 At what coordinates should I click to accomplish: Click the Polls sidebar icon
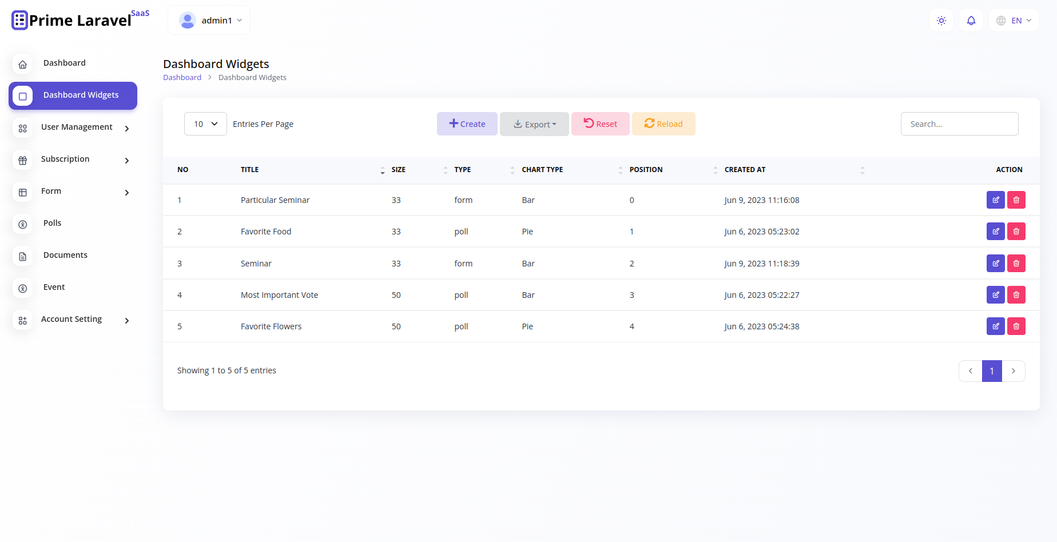(22, 224)
